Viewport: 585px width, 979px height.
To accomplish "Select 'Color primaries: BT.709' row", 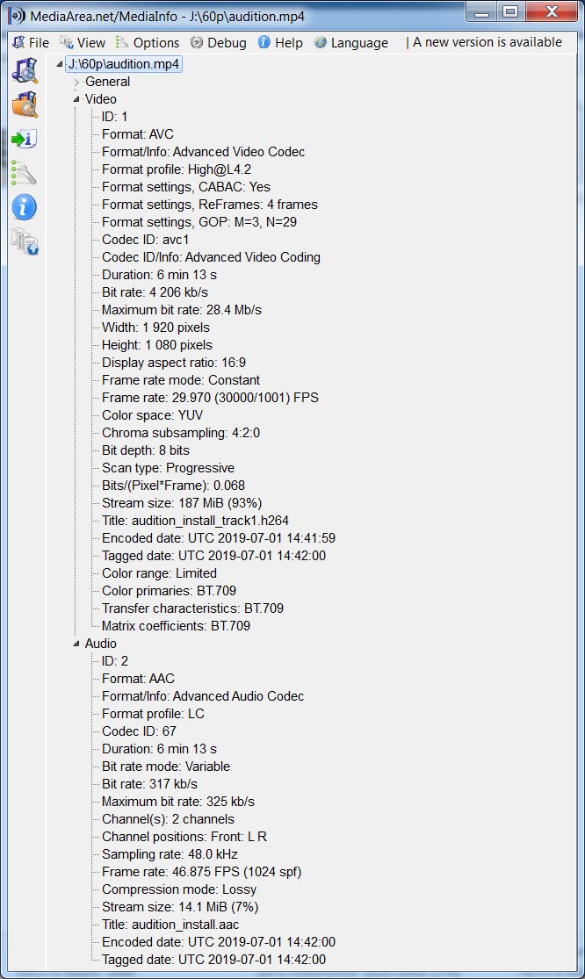I will [170, 591].
